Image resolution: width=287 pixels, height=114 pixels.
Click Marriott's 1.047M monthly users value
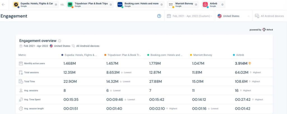(x=198, y=64)
